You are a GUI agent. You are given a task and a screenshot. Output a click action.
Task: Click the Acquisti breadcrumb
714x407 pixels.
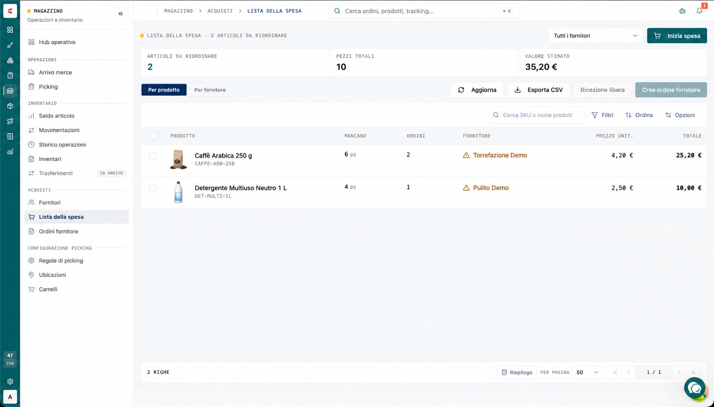(220, 11)
